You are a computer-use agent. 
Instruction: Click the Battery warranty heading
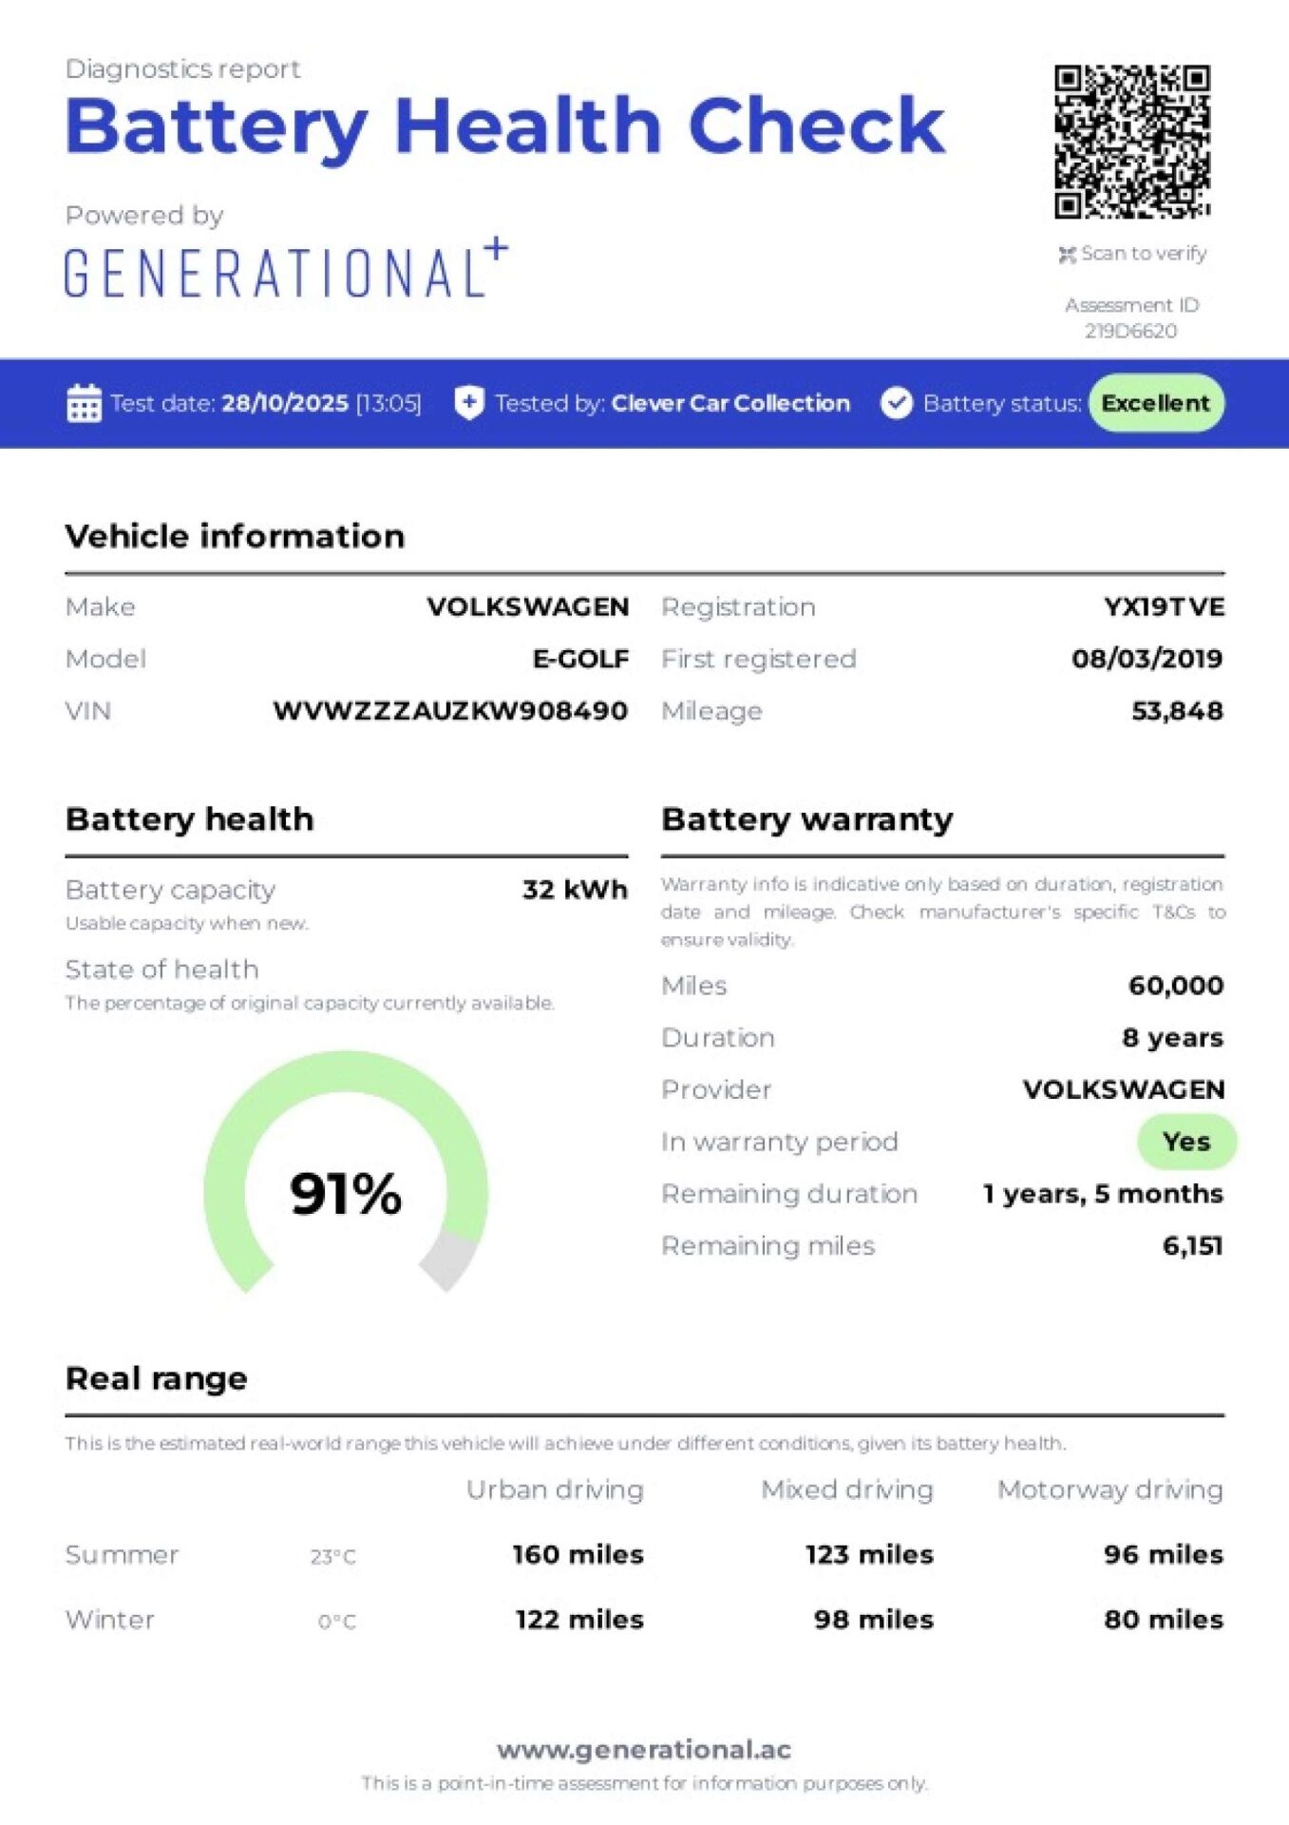(807, 819)
